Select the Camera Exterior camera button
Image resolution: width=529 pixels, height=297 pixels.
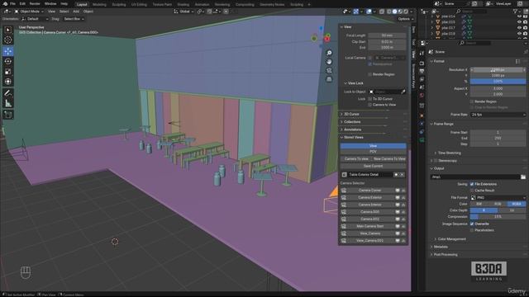[x=370, y=197]
